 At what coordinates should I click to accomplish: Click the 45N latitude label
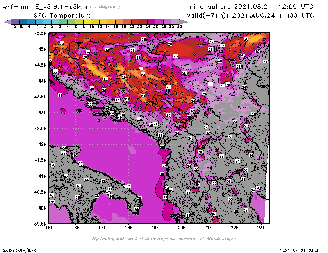tap(42, 49)
